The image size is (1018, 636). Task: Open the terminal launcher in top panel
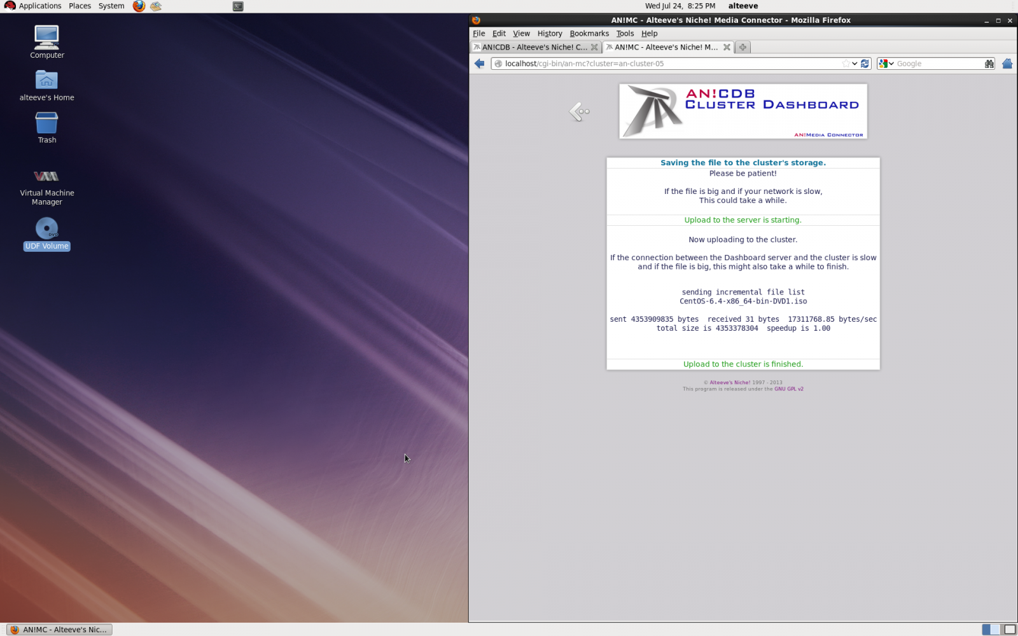[238, 6]
